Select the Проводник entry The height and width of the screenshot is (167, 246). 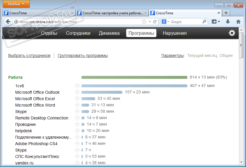(x=25, y=124)
